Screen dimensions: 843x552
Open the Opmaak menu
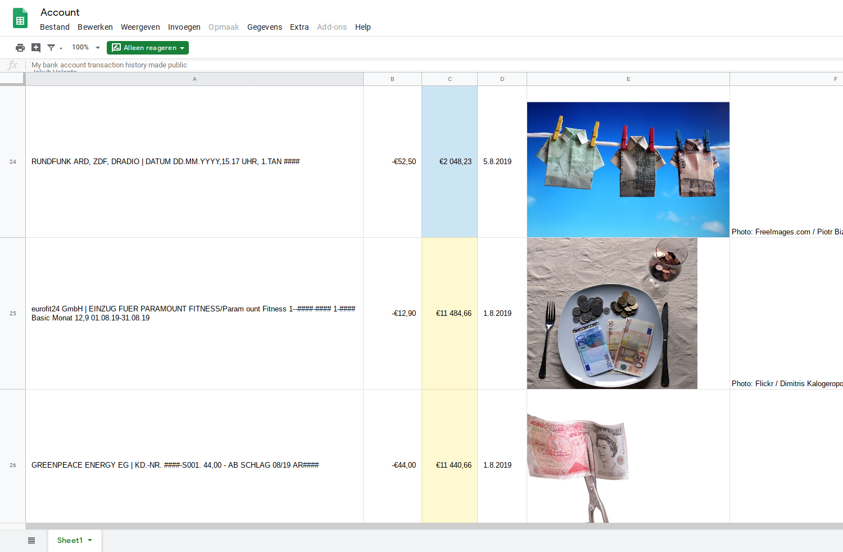pos(224,27)
